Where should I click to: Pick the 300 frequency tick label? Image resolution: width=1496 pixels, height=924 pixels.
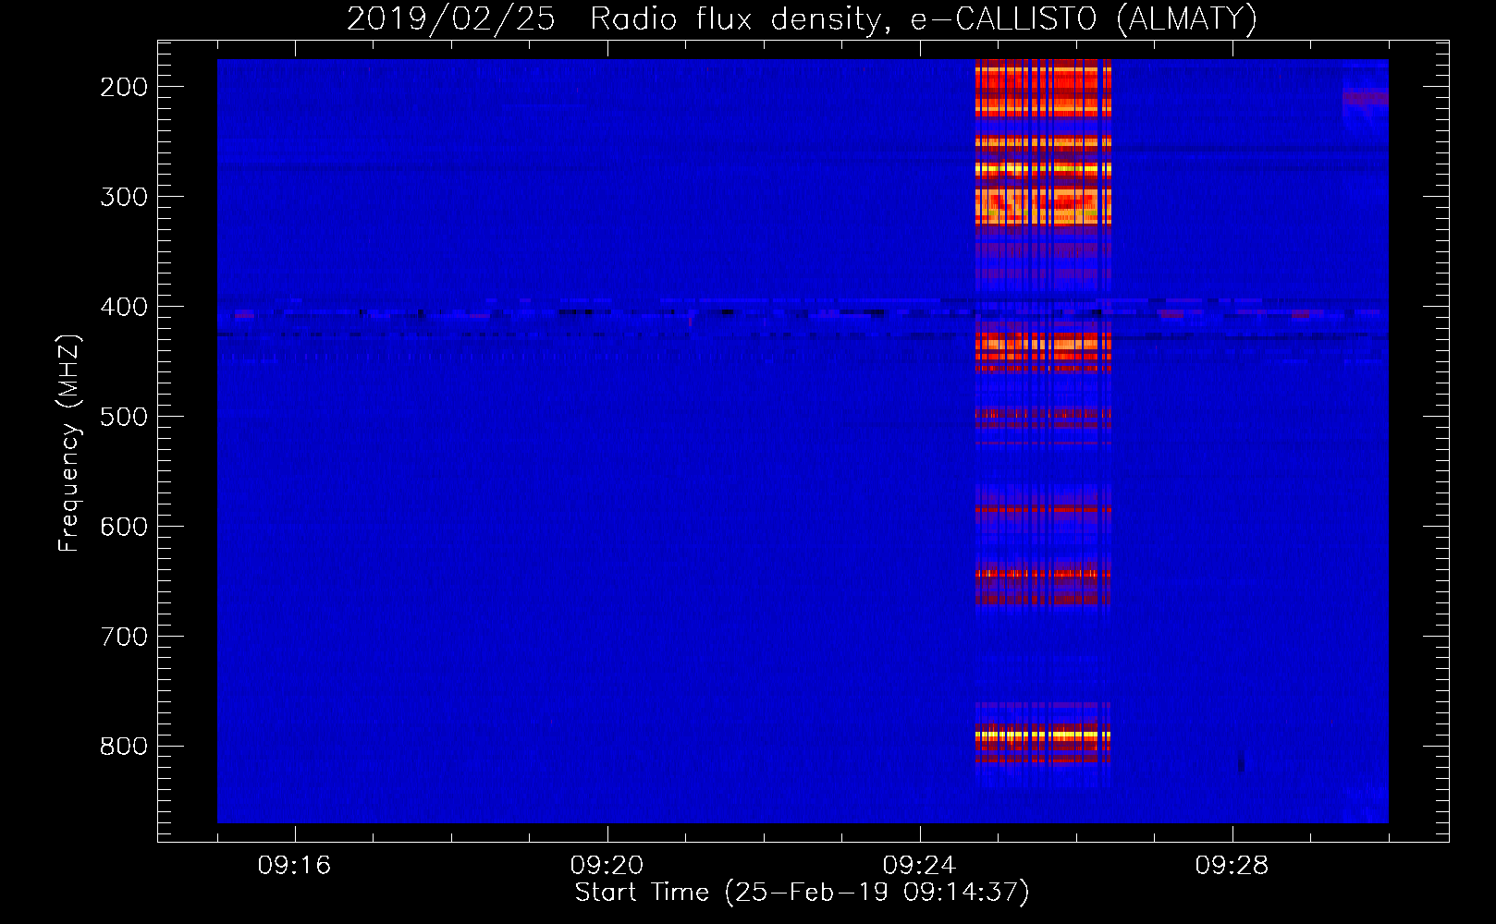(x=124, y=197)
